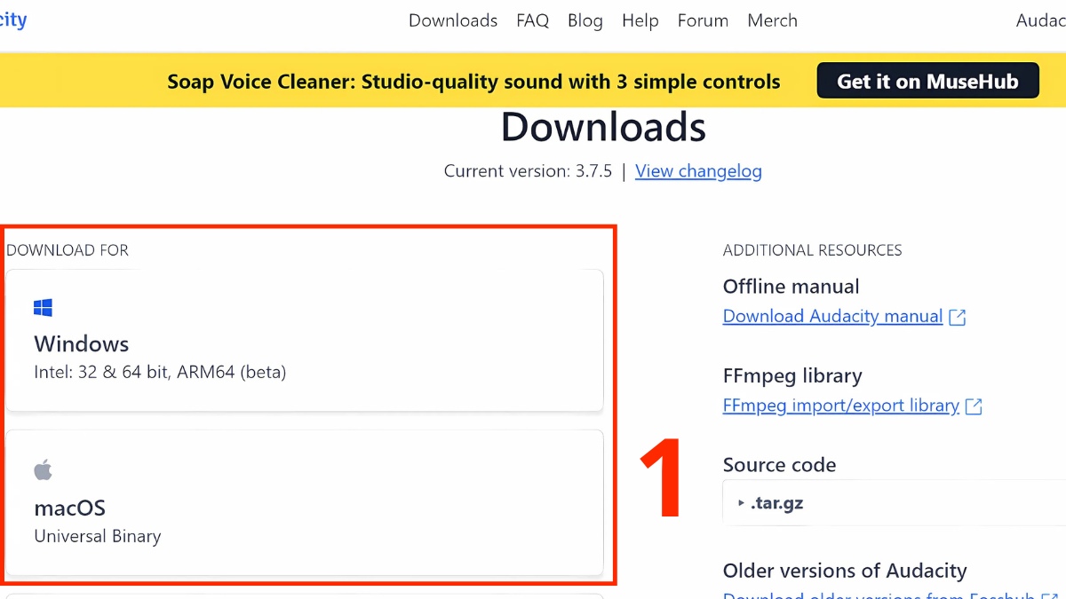Click the 'ADDITIONAL RESOURCES' label
Image resolution: width=1066 pixels, height=599 pixels.
(x=812, y=250)
